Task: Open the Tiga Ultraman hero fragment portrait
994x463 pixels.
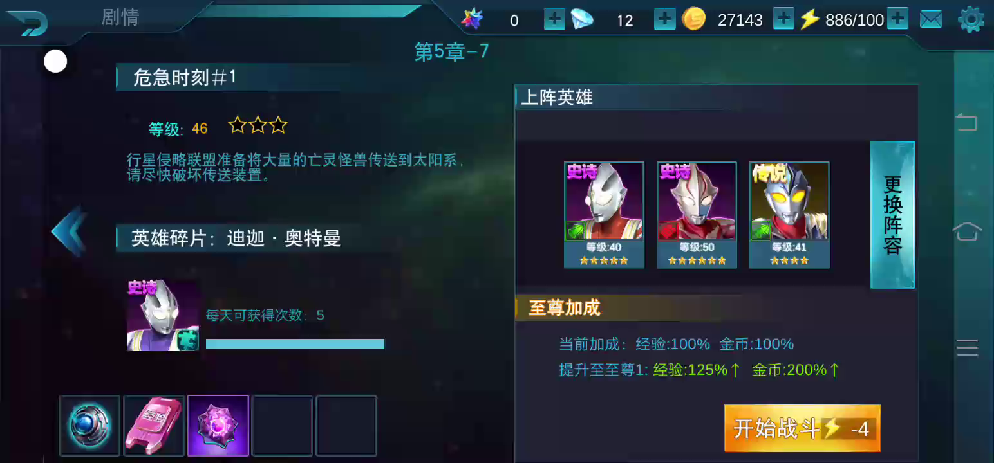Action: click(x=163, y=316)
